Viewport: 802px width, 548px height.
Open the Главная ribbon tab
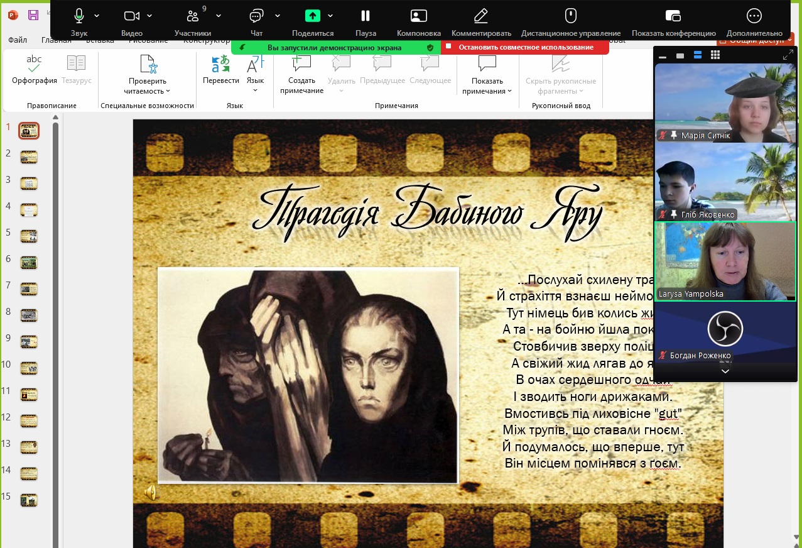point(57,41)
